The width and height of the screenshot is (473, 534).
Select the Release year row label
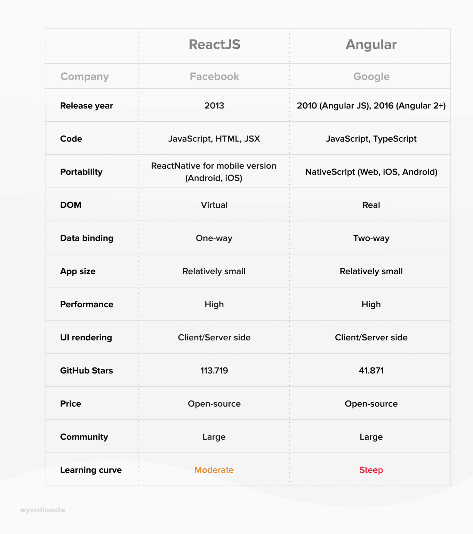(87, 106)
